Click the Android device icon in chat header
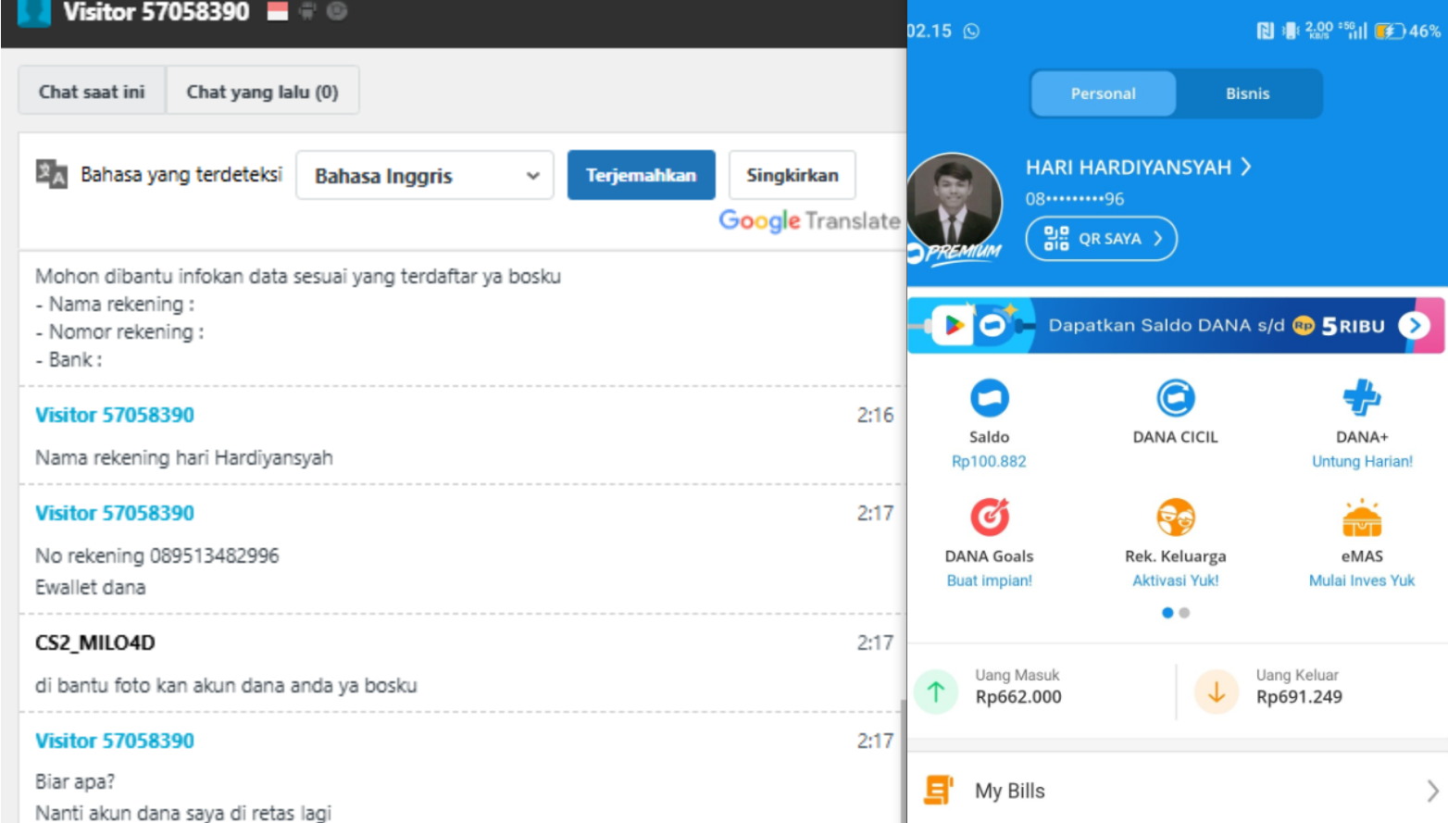1448x823 pixels. [x=307, y=11]
